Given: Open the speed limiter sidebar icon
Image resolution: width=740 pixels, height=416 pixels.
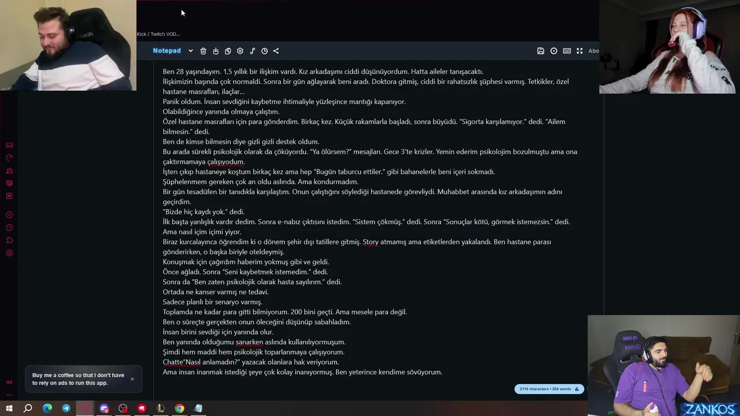Looking at the screenshot, I should click(9, 158).
